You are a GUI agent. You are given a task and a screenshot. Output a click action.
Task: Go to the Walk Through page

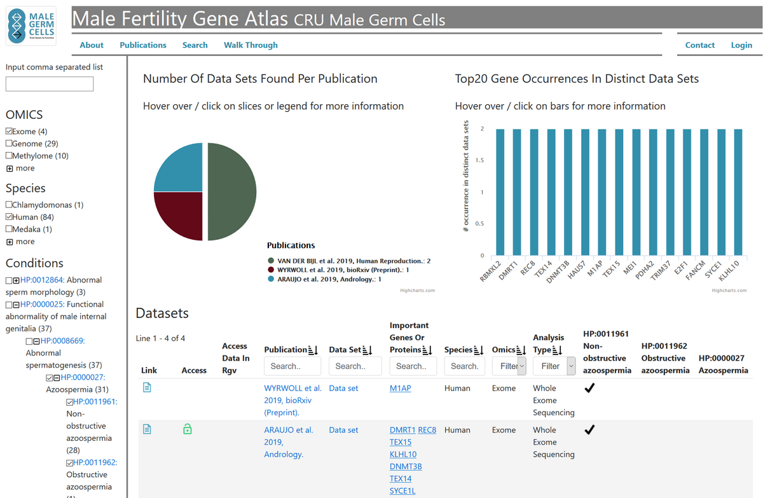(251, 45)
